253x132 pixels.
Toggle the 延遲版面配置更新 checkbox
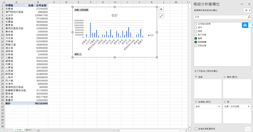coord(196,129)
